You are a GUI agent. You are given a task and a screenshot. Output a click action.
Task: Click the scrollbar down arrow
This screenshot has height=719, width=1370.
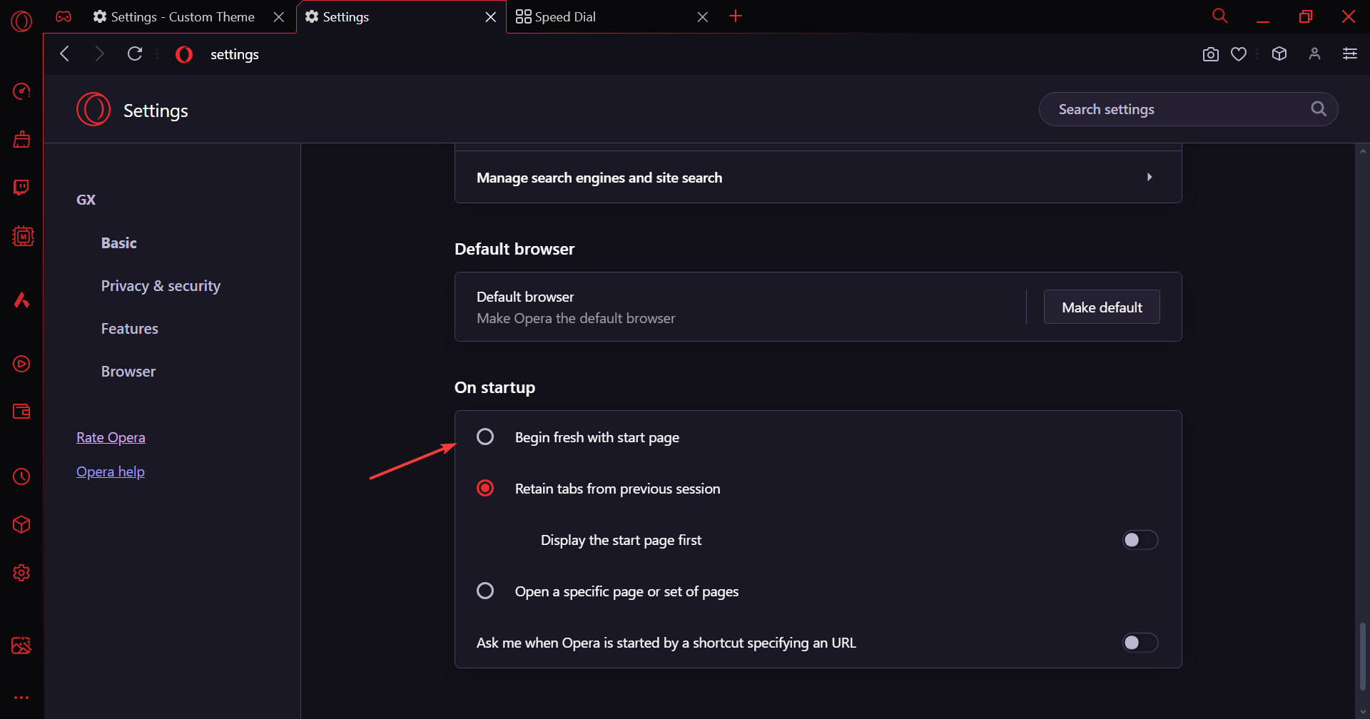point(1363,712)
